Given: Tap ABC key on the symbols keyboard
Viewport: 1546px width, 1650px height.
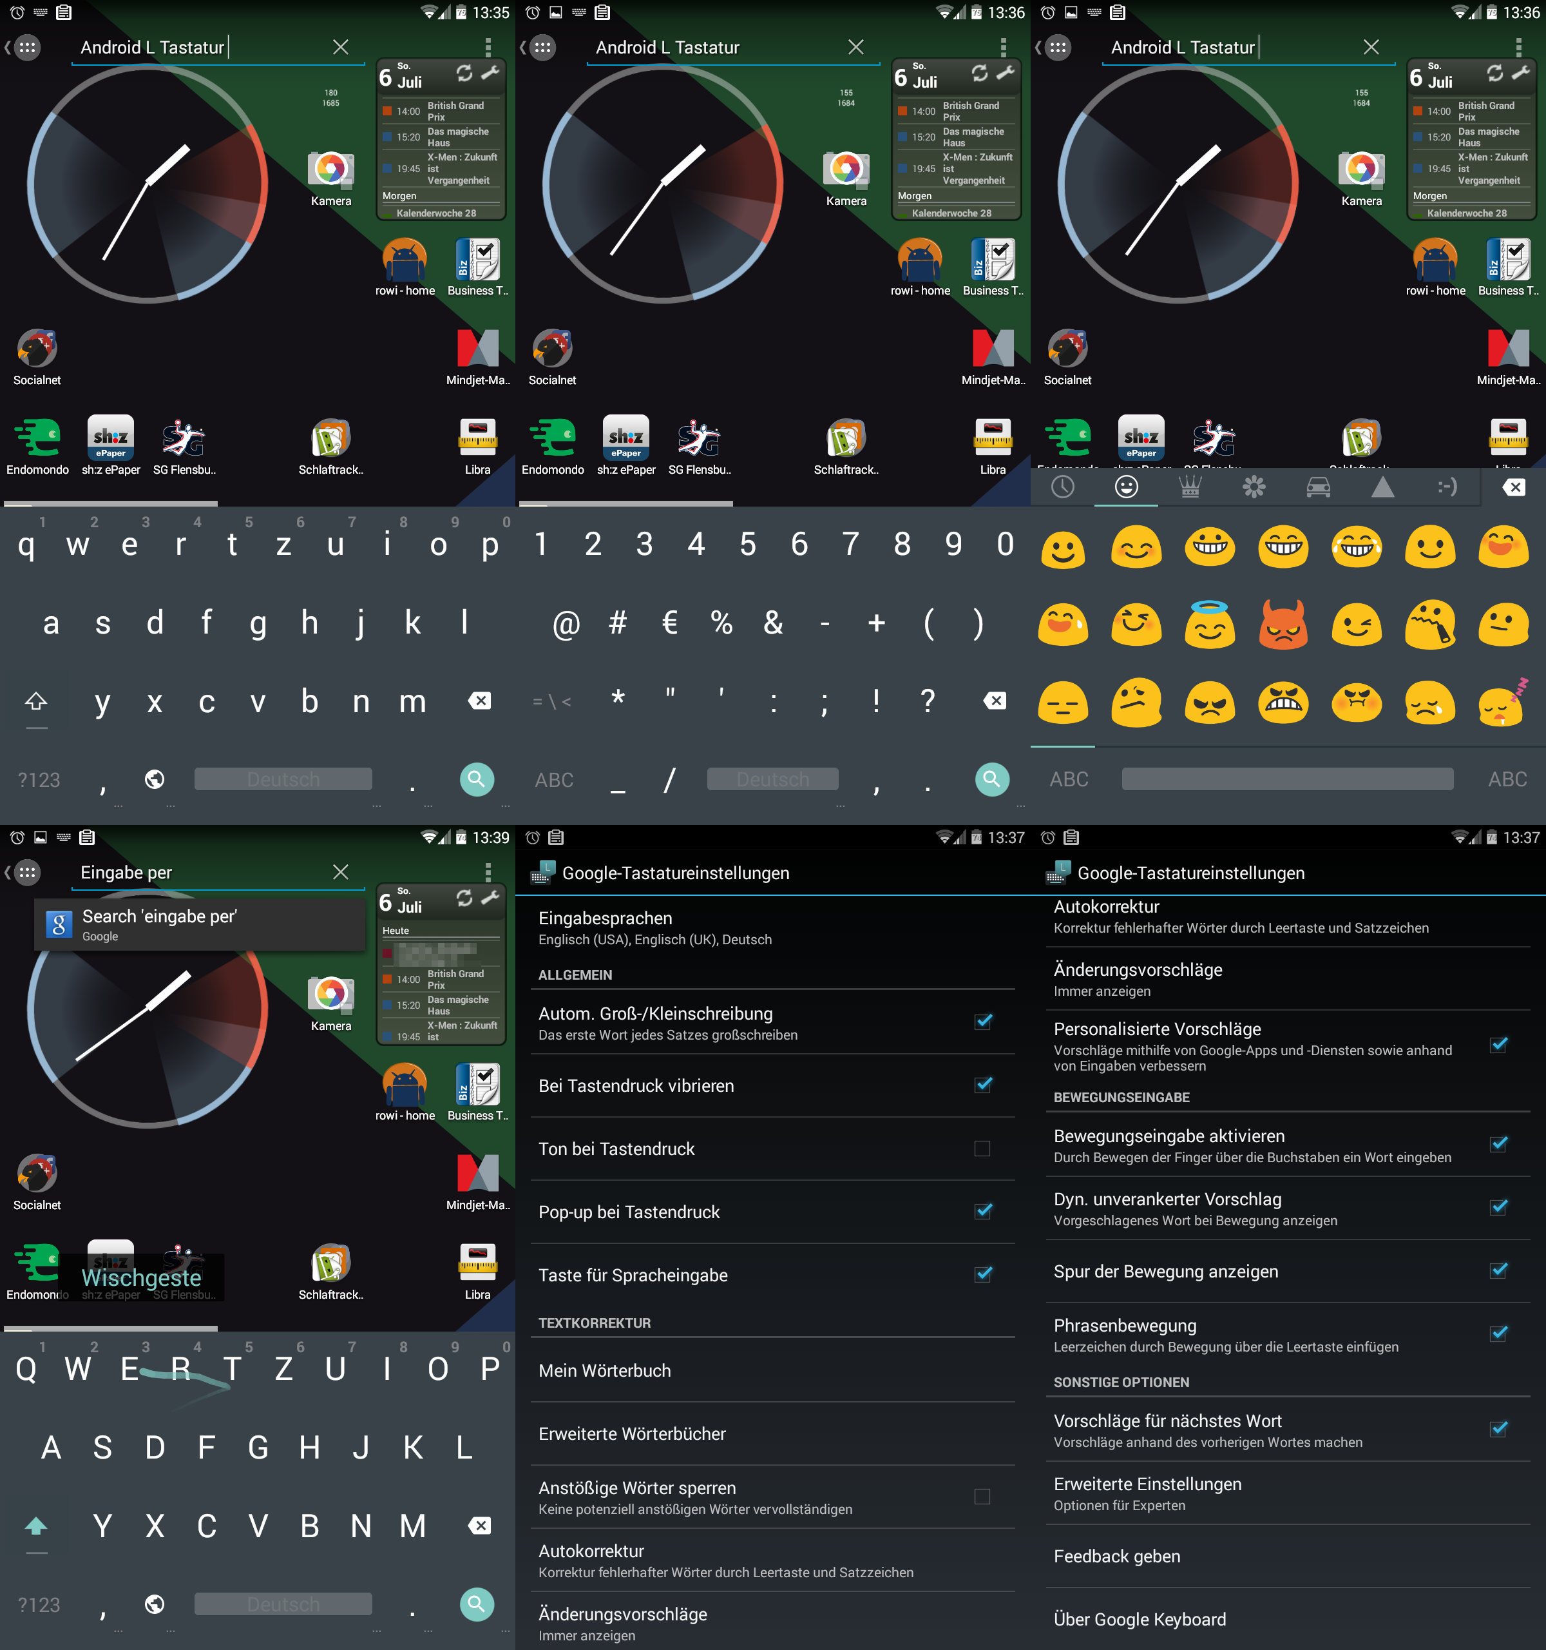Looking at the screenshot, I should tap(554, 780).
